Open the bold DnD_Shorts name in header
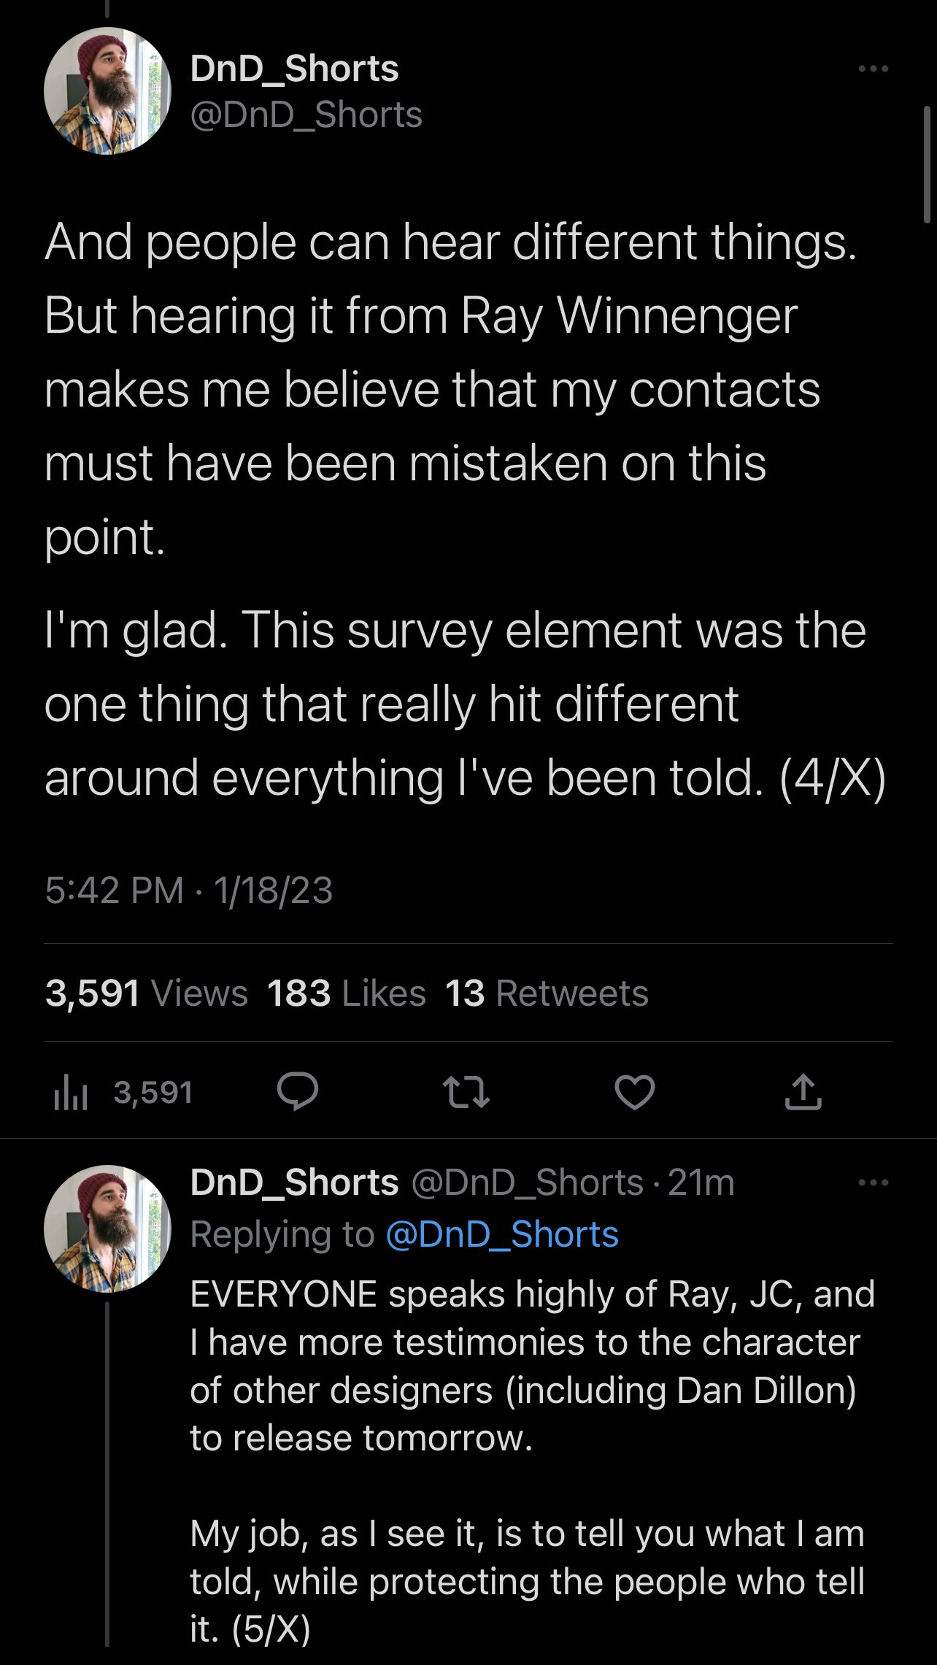937x1665 pixels. coord(294,69)
